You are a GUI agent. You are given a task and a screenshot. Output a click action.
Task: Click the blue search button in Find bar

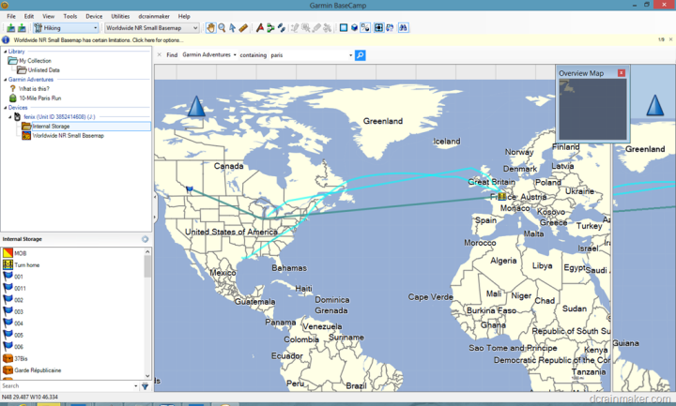pyautogui.click(x=360, y=55)
